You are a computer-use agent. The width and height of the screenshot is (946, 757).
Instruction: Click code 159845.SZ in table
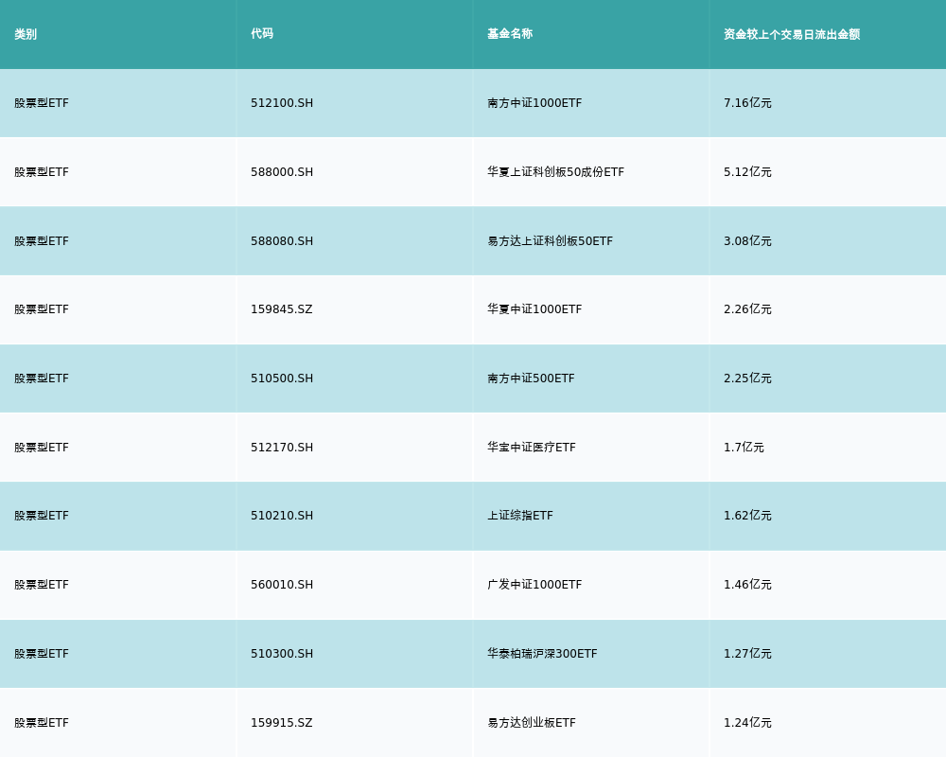[x=281, y=309]
